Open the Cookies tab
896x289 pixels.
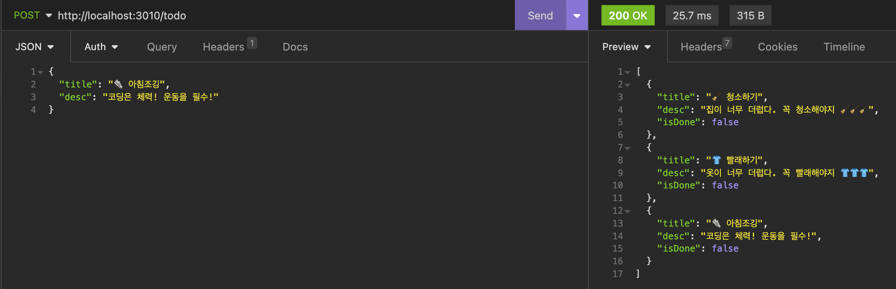pos(777,47)
